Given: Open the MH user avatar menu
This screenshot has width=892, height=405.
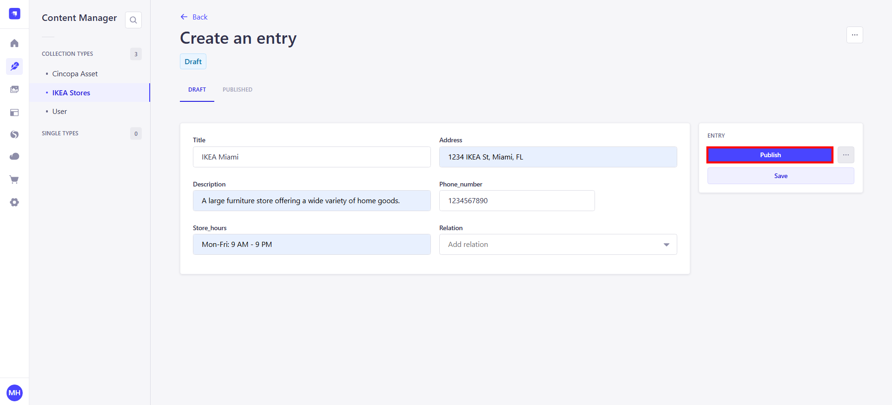Looking at the screenshot, I should pyautogui.click(x=14, y=393).
